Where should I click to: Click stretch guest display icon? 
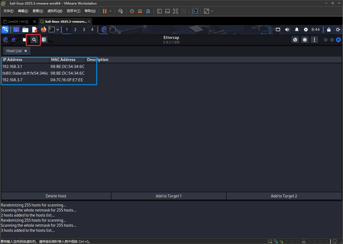click(206, 11)
